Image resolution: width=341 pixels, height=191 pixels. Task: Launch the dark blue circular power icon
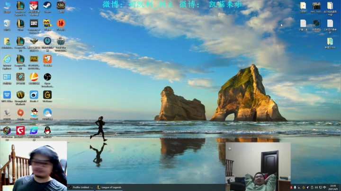tap(47, 41)
